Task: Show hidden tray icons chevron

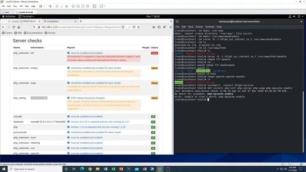Action: tap(278, 169)
